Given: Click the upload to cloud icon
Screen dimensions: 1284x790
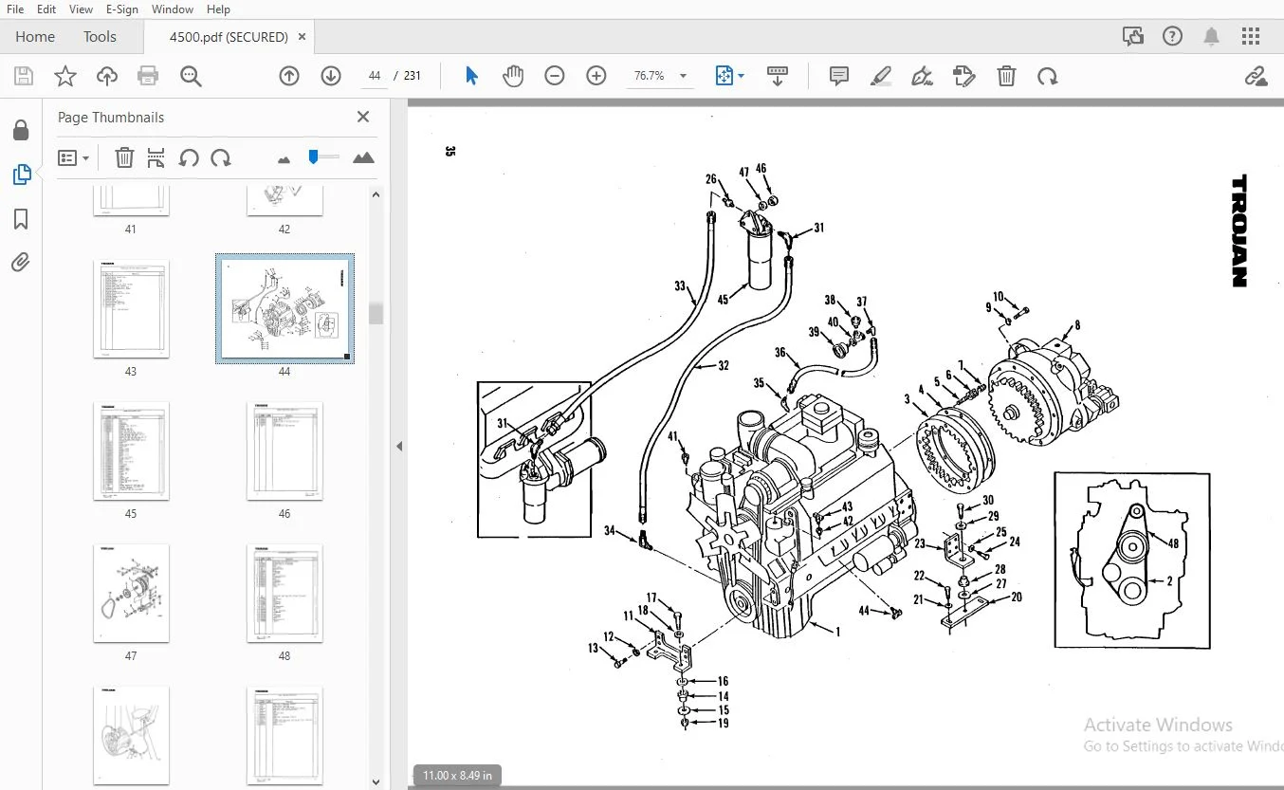Looking at the screenshot, I should coord(107,76).
